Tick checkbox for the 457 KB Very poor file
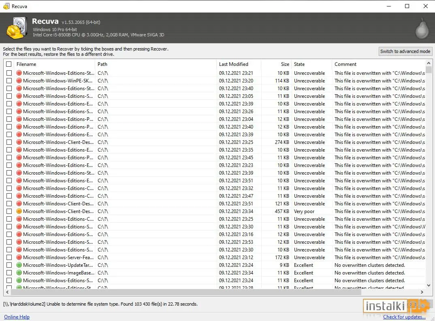 click(x=9, y=211)
